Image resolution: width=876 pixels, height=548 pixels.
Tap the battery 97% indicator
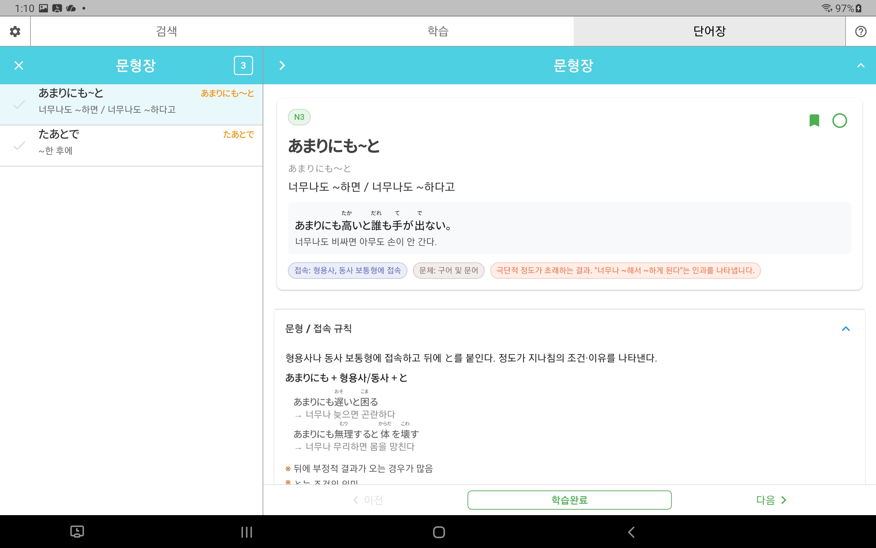coord(848,8)
